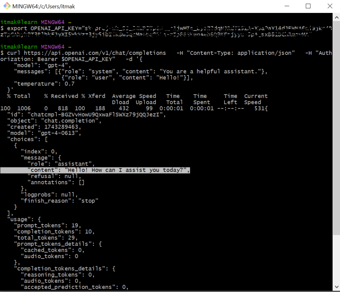Viewport: 340px width, 292px height.
Task: Click the "message": { line
Action: [41, 158]
